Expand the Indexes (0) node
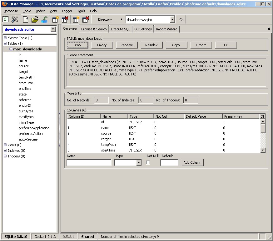The image size is (273, 241). pyautogui.click(x=5, y=150)
